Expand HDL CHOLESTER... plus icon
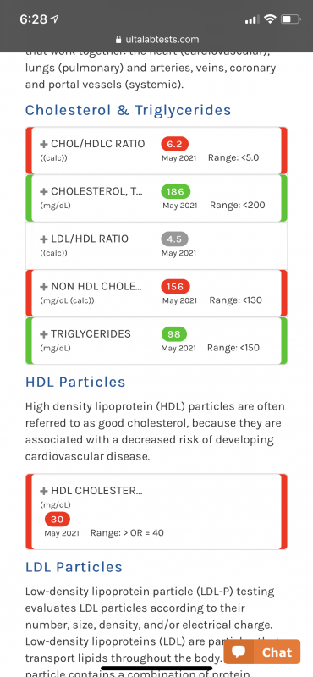This screenshot has width=313, height=677. 44,491
